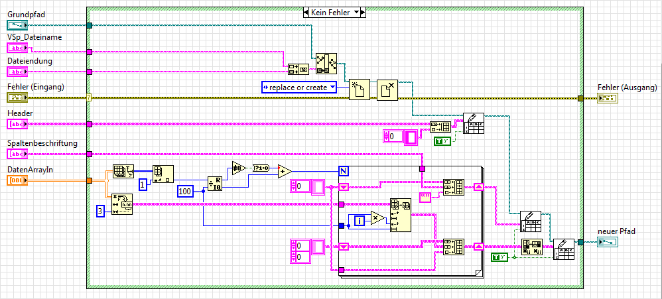
Task: Click the Kein Fehler case label
Action: tap(330, 13)
